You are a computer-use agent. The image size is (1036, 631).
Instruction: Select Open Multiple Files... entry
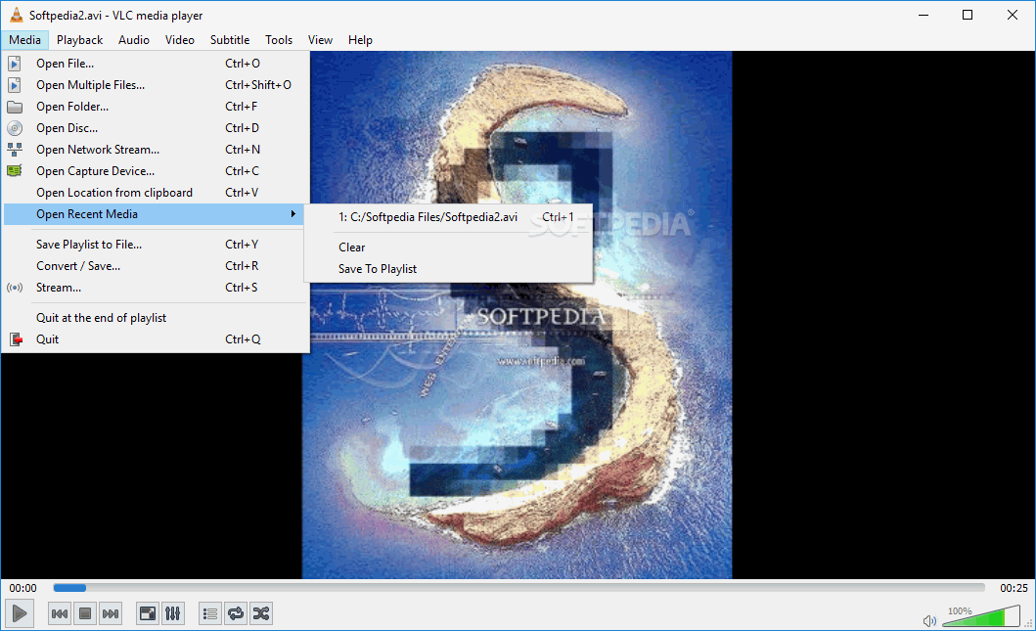(156, 84)
